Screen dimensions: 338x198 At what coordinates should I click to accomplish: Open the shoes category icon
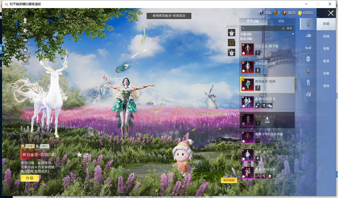(x=308, y=94)
